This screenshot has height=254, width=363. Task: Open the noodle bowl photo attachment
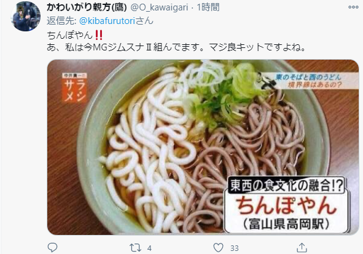click(x=203, y=147)
